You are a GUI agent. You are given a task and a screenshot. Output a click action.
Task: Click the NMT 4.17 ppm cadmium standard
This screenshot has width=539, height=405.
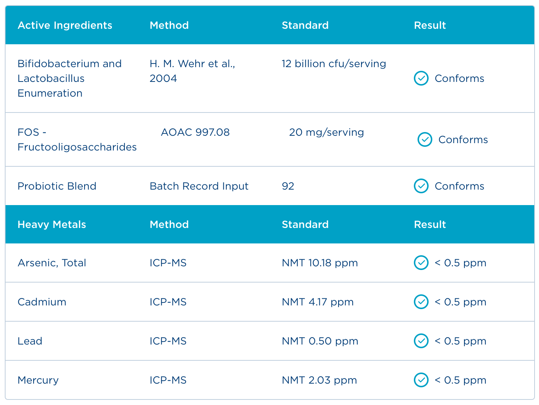click(317, 302)
